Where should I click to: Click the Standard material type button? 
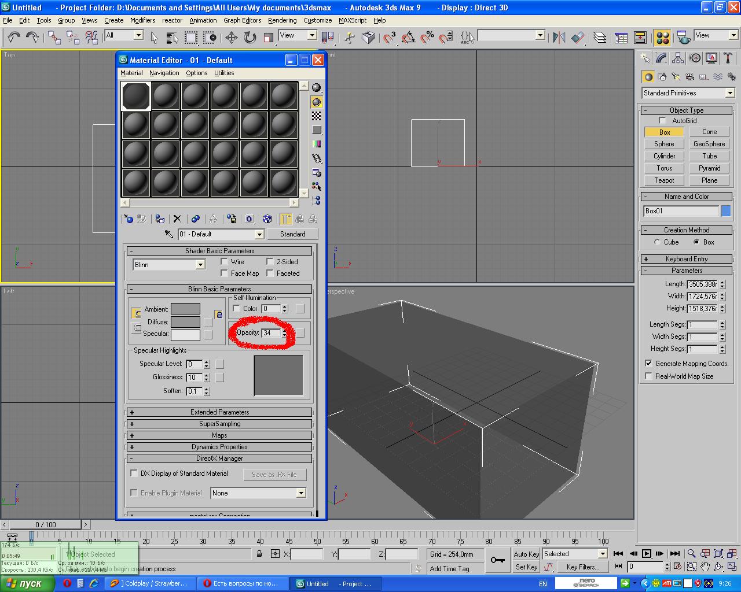tap(292, 234)
